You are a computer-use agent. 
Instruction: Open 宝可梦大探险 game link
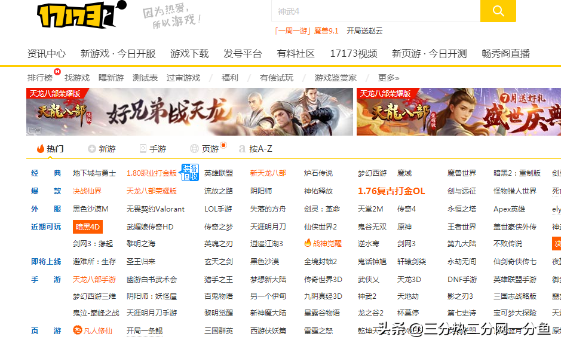click(x=515, y=313)
